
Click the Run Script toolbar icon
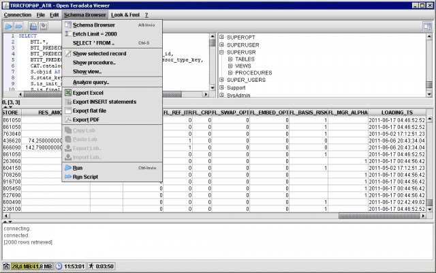pyautogui.click(x=18, y=27)
